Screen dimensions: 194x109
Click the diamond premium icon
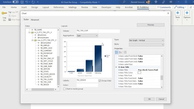156,2
